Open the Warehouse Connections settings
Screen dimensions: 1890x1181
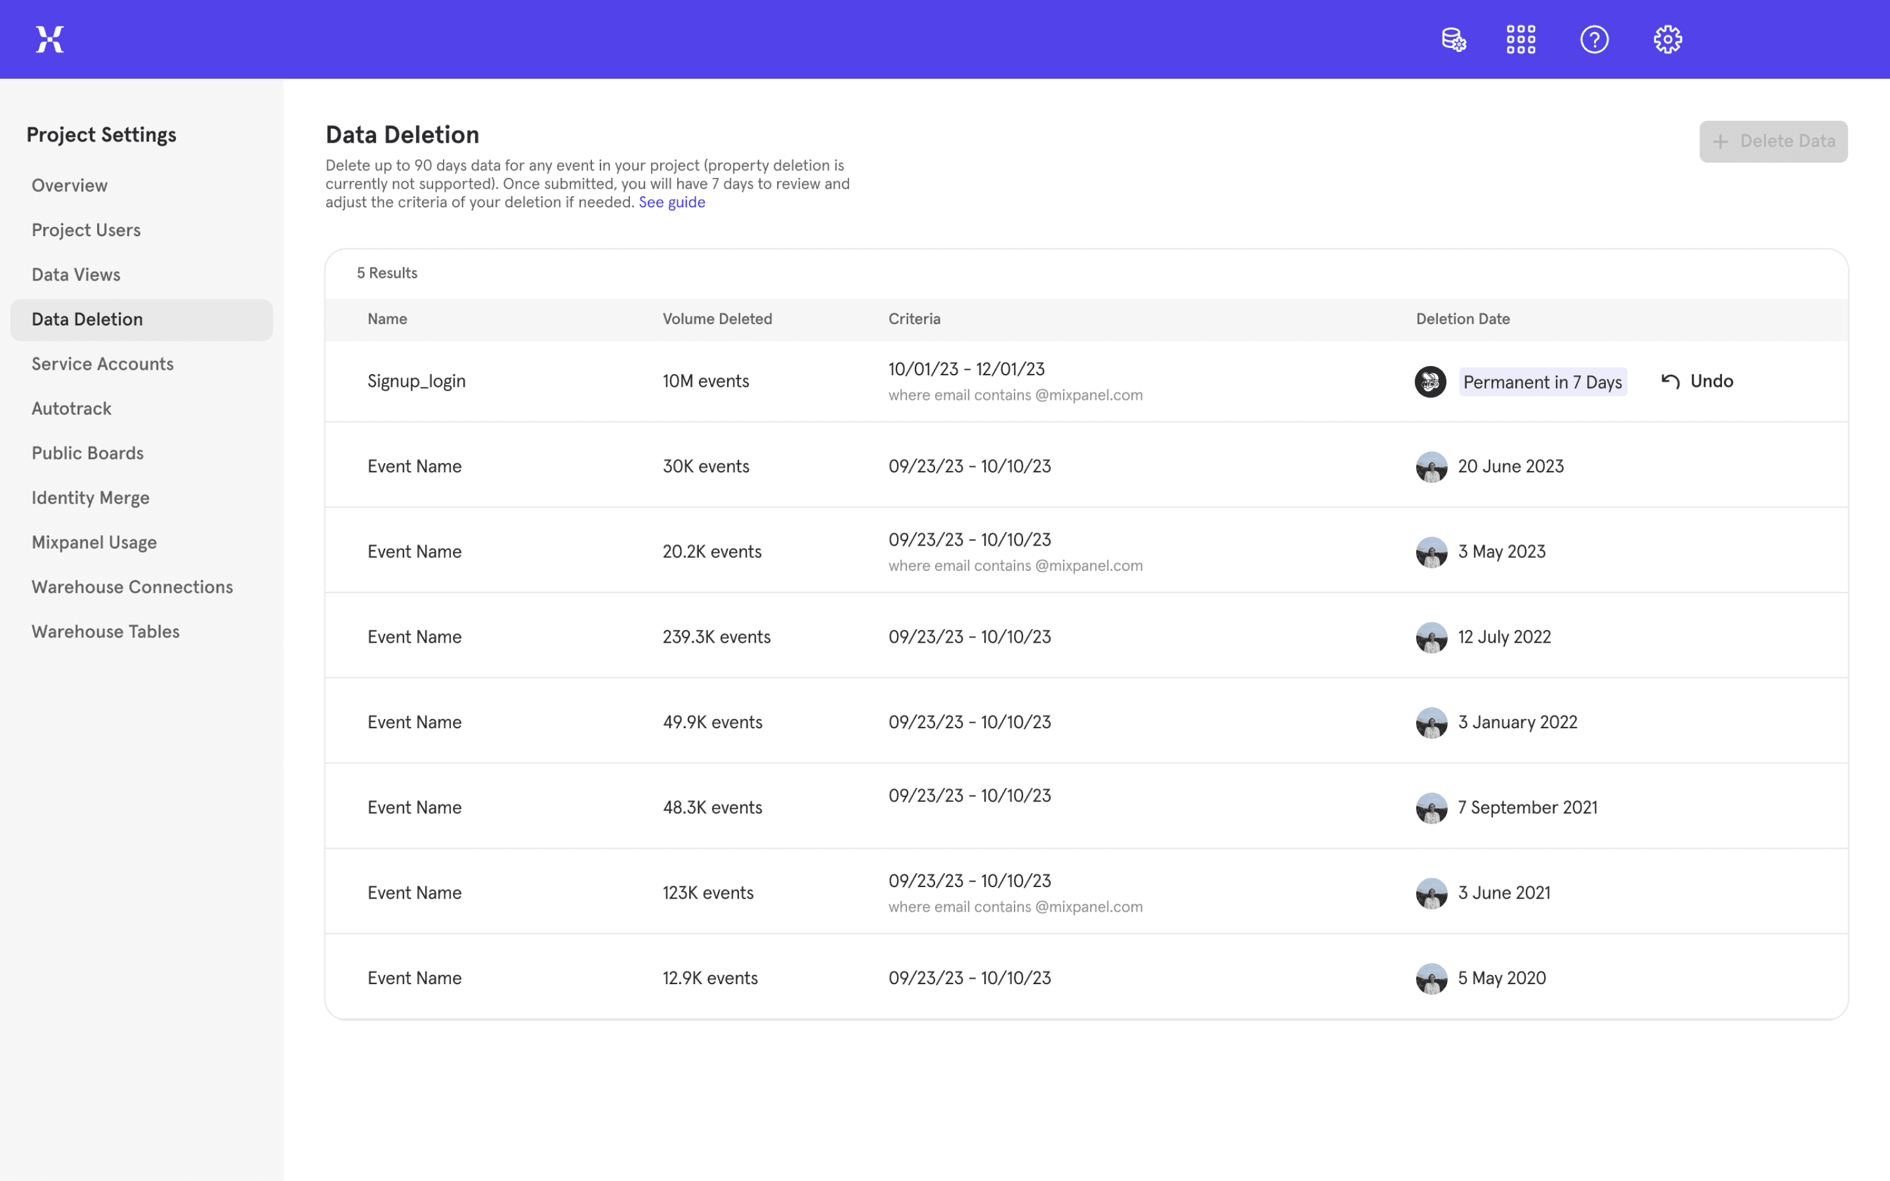132,587
